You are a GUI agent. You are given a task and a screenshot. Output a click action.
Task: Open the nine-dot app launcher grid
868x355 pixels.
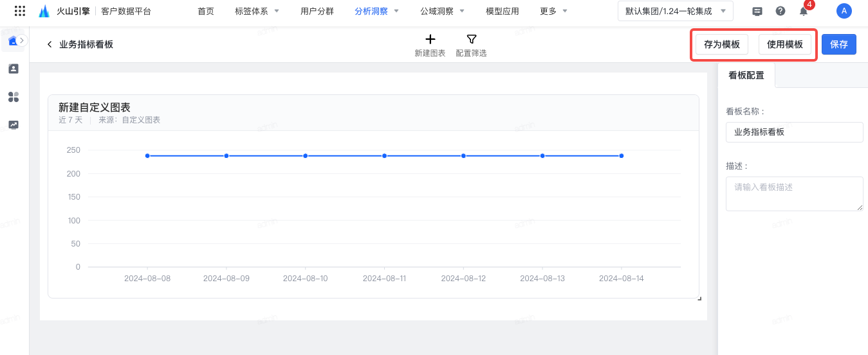(20, 11)
